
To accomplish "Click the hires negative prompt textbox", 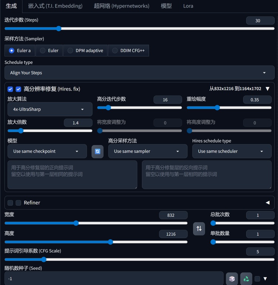I will click(x=206, y=175).
